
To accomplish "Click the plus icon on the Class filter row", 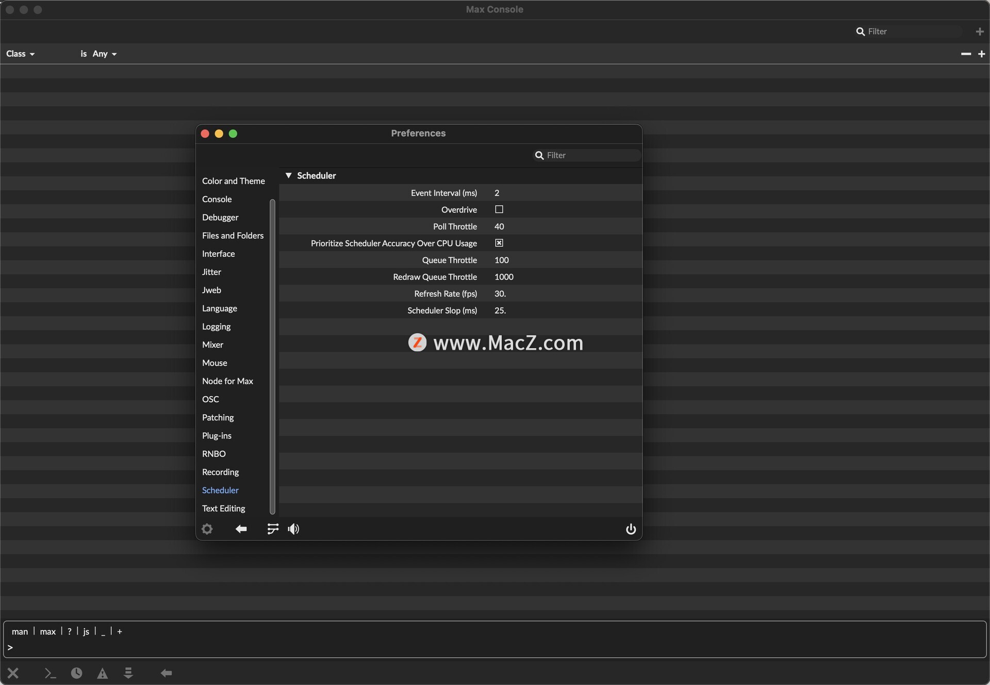I will 982,54.
